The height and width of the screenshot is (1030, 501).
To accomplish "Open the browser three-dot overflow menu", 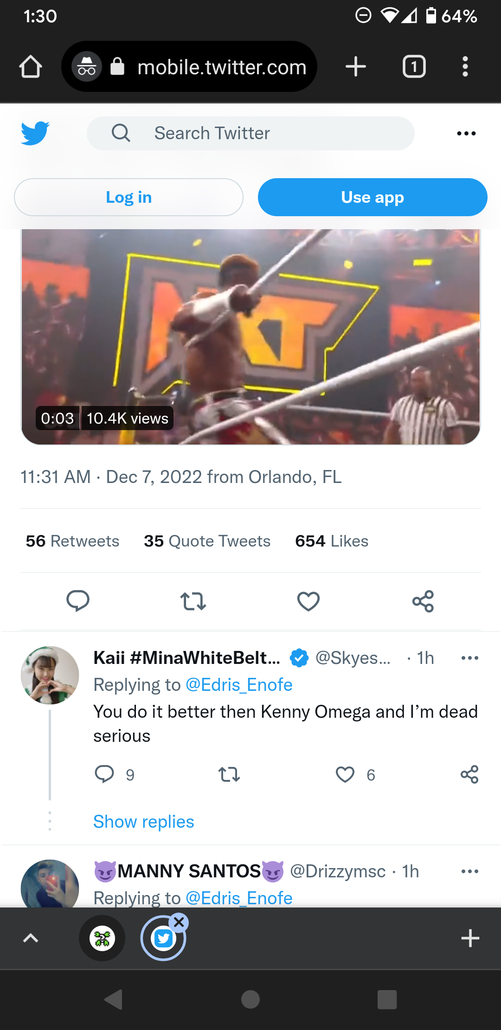I will click(465, 67).
